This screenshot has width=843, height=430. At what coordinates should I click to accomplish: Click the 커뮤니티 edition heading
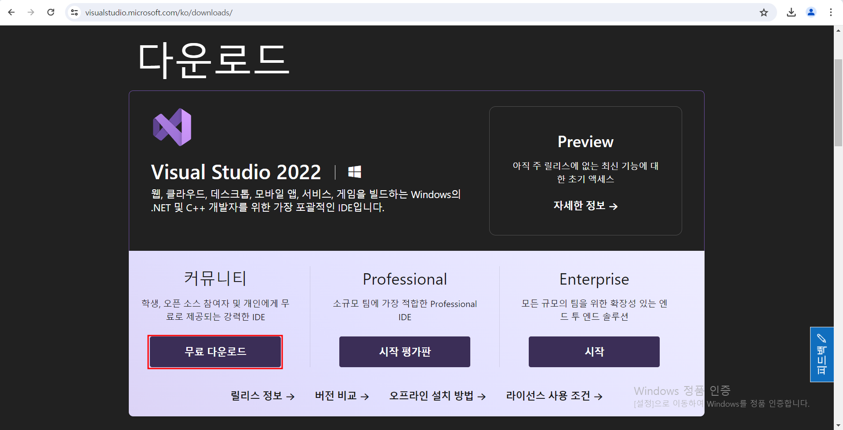pyautogui.click(x=215, y=278)
